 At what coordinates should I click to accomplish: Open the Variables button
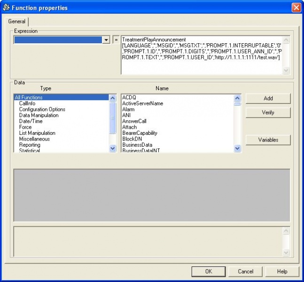tap(268, 140)
